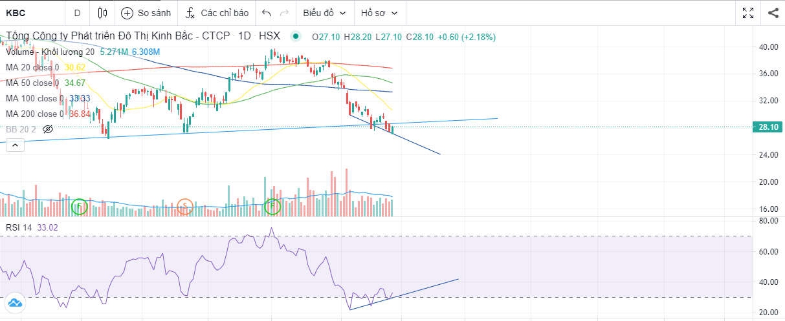This screenshot has width=785, height=321.
Task: Collapse the indicator legend list
Action: pyautogui.click(x=14, y=146)
